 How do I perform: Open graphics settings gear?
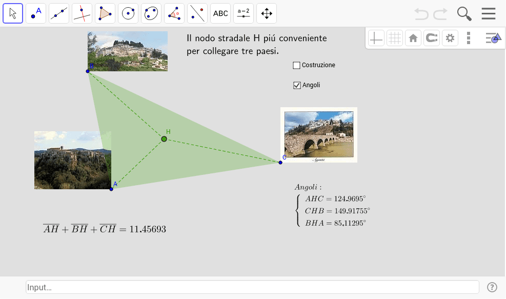450,38
